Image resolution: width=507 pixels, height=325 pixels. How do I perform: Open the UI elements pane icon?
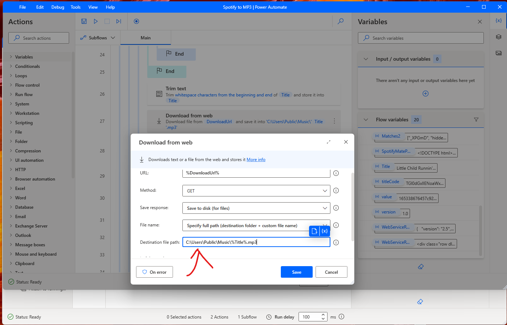[499, 36]
